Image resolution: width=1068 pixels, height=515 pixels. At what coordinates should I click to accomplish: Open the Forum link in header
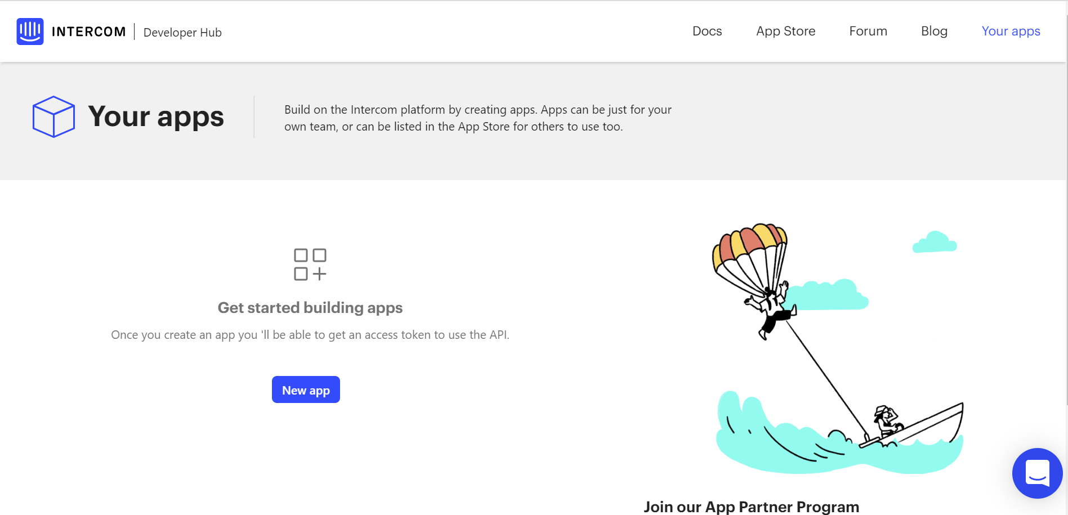868,32
